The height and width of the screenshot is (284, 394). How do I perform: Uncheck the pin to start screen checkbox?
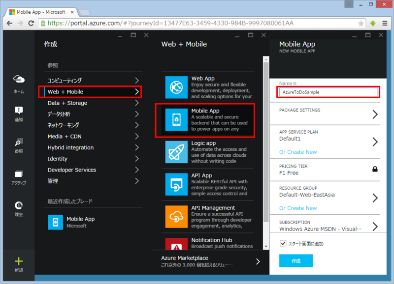pyautogui.click(x=283, y=243)
